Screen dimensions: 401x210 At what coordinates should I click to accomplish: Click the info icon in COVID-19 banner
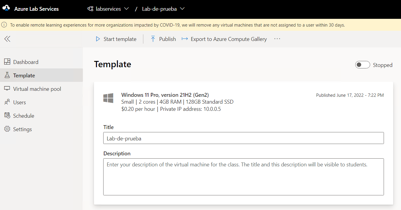tap(4, 24)
